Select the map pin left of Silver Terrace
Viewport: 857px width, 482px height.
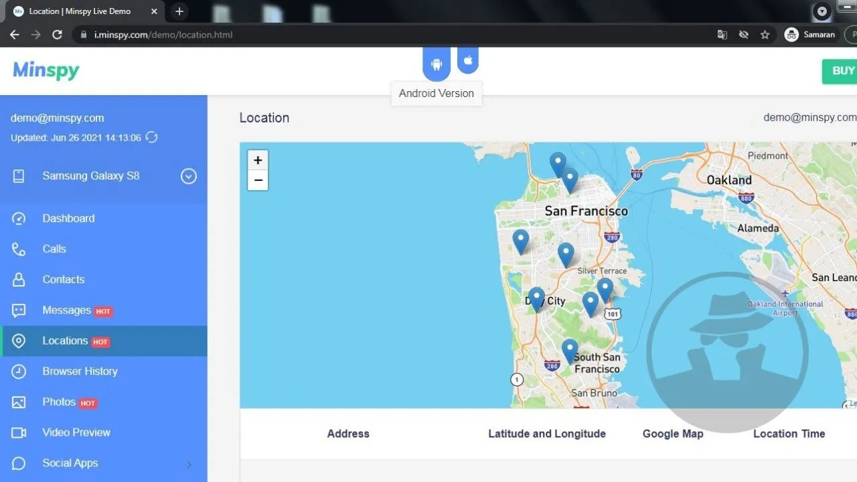[x=566, y=254]
